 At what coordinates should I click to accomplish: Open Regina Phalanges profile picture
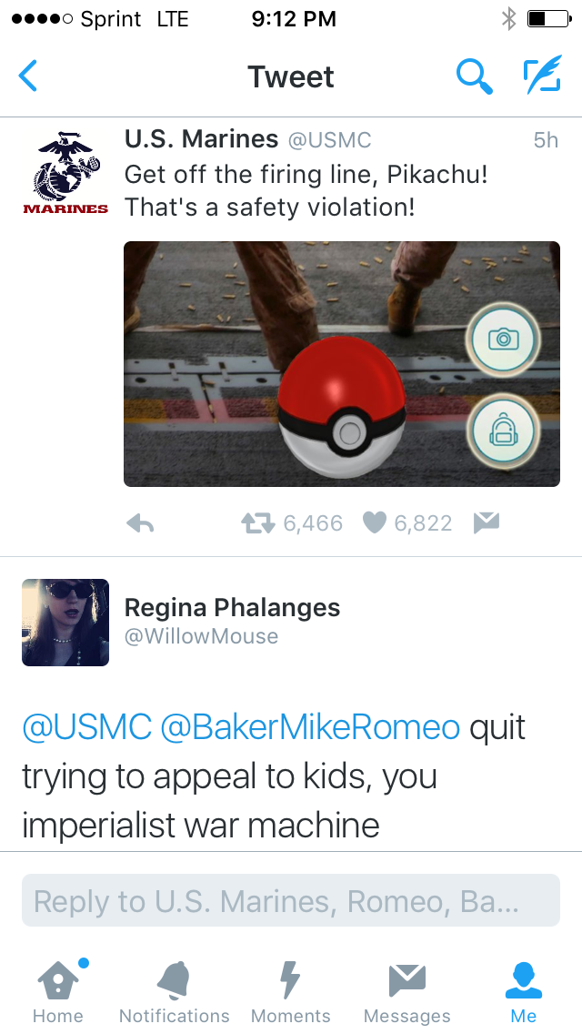(65, 623)
